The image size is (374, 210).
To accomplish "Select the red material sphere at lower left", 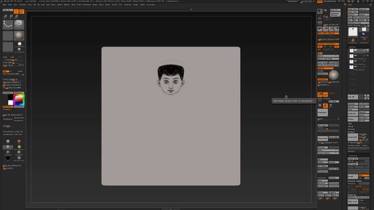I will pos(19,141).
